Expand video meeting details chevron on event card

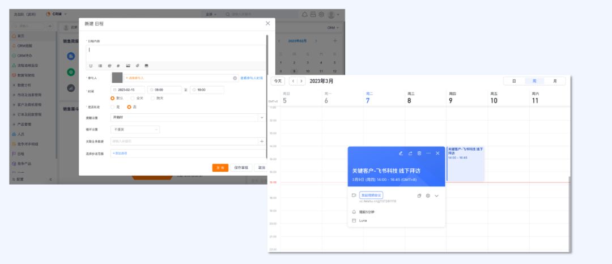436,196
